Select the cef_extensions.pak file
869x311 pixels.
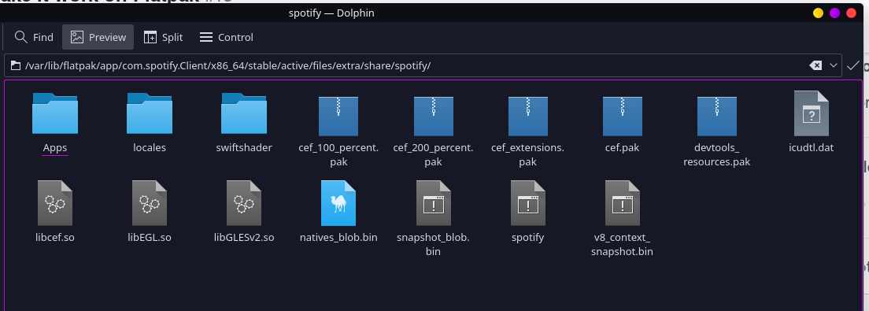click(x=528, y=117)
